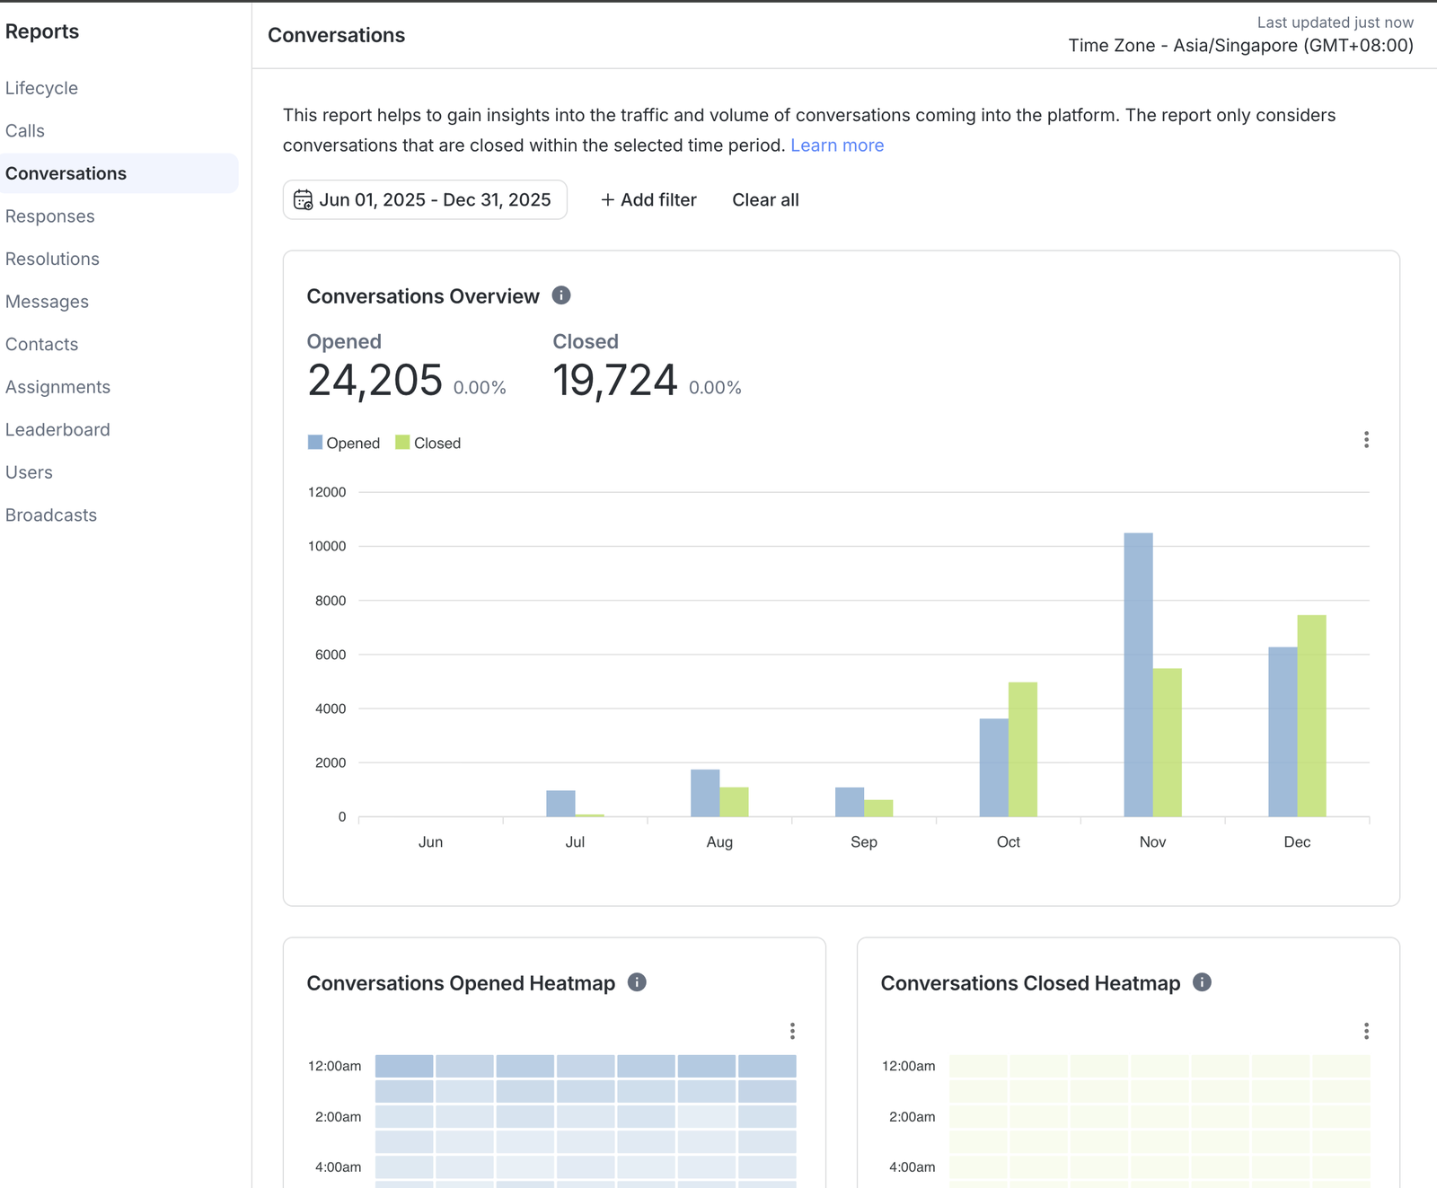The height and width of the screenshot is (1188, 1437).
Task: Click the Closed total 19,724
Action: (615, 380)
